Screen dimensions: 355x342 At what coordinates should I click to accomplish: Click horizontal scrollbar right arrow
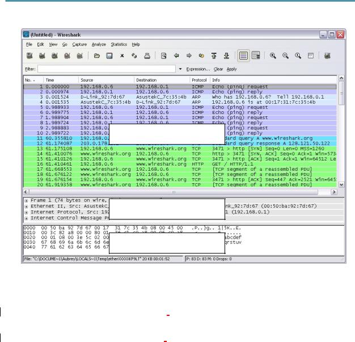click(x=334, y=192)
